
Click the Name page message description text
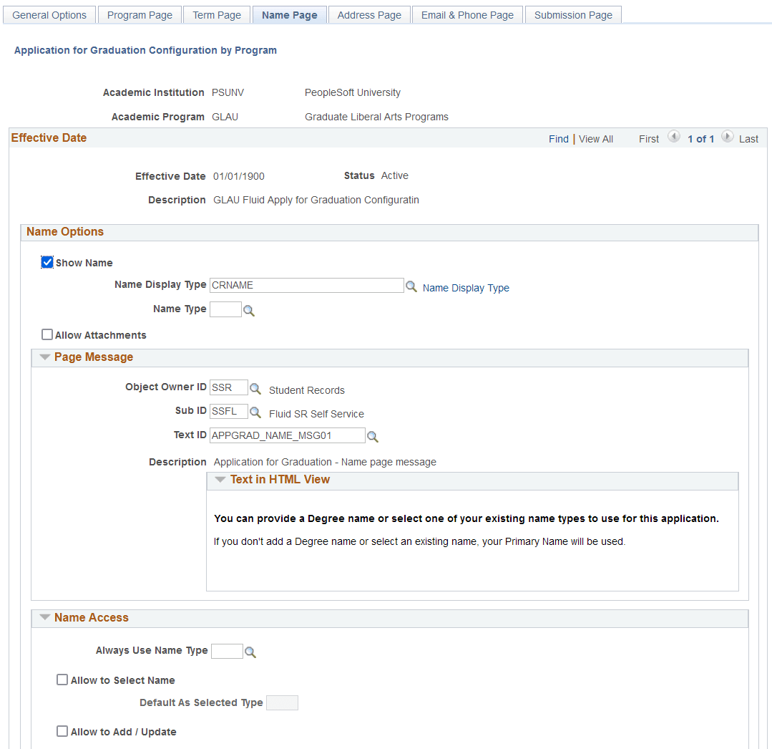point(325,462)
